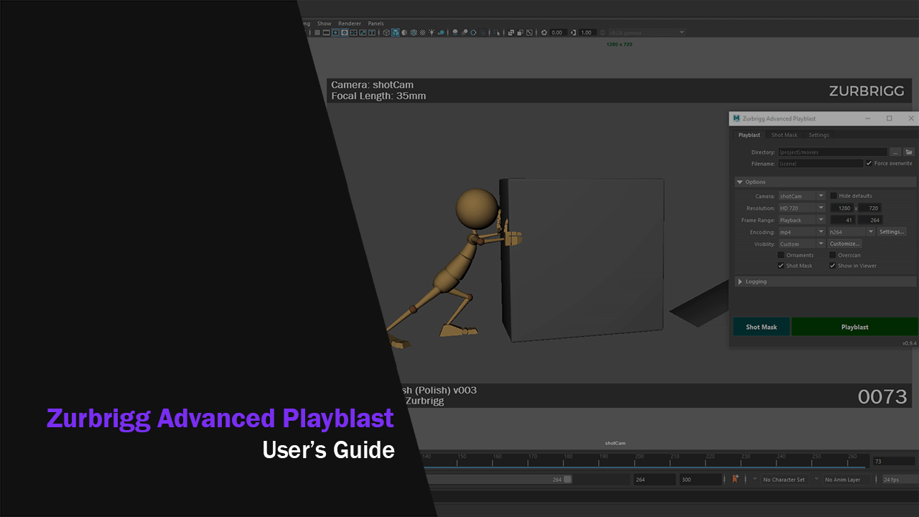Enable the Ornaments checkbox
Screen dimensions: 919x517
click(781, 255)
